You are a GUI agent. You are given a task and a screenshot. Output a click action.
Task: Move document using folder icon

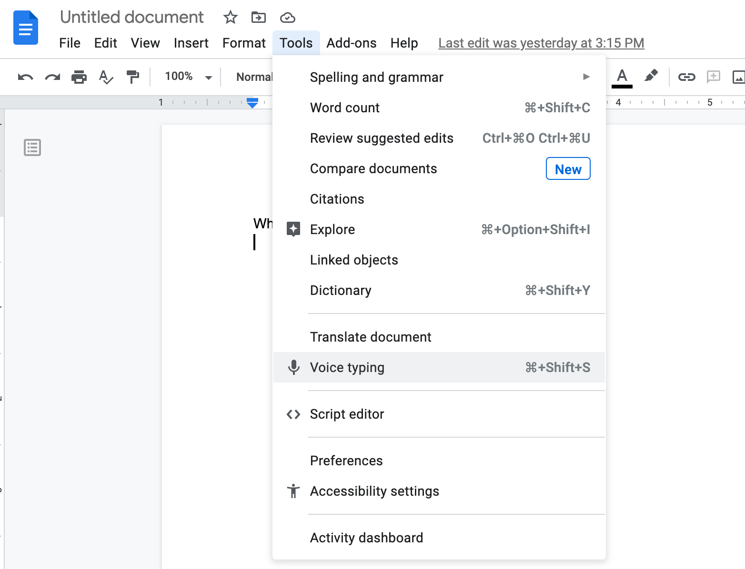click(x=259, y=18)
